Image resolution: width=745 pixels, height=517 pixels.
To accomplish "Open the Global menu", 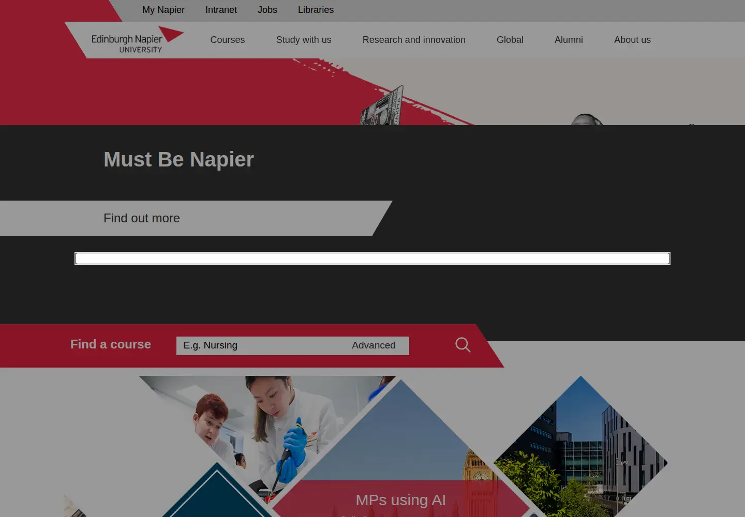I will click(x=510, y=40).
